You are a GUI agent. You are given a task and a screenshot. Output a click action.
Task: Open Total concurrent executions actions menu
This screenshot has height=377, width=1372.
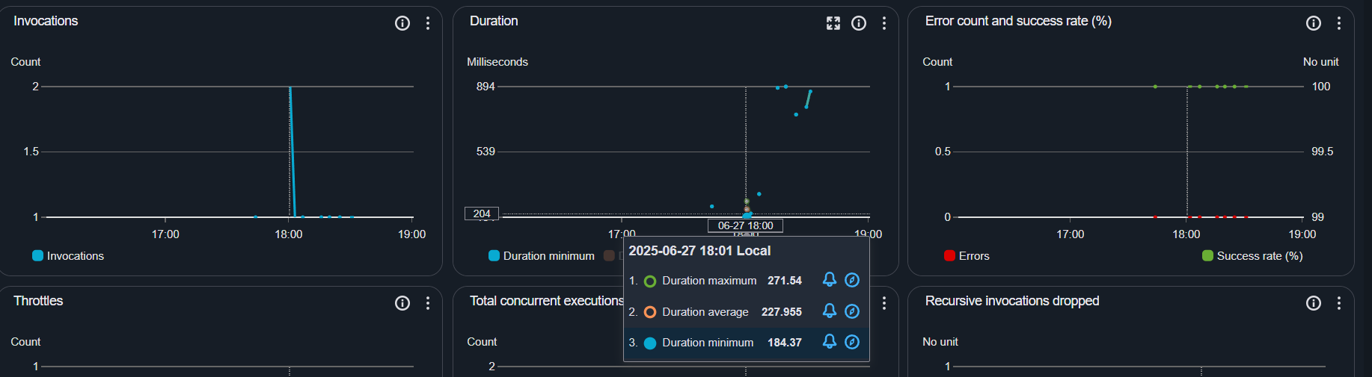coord(884,303)
